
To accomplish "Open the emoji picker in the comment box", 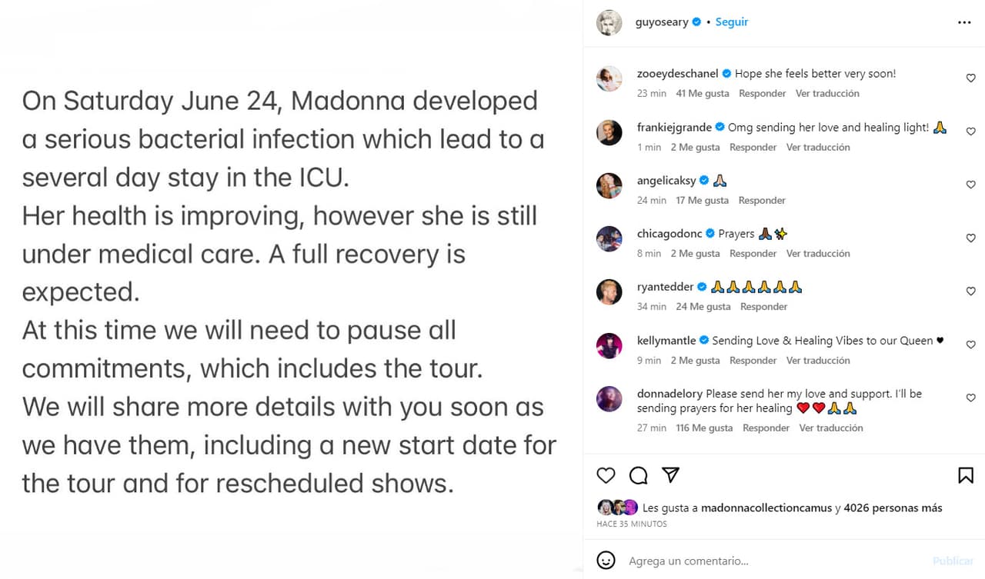I will pos(606,561).
